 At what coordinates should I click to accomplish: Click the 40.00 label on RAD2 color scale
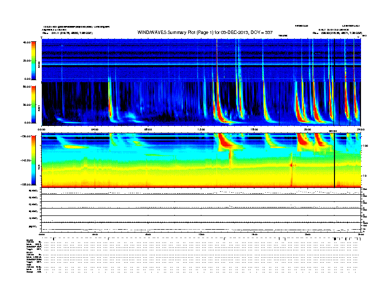pos(27,42)
